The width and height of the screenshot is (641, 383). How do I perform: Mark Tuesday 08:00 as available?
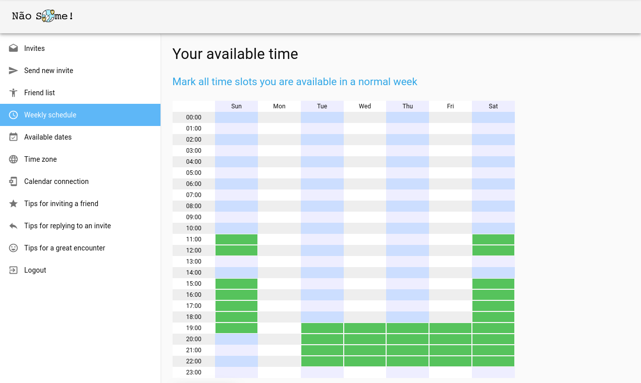tap(322, 206)
